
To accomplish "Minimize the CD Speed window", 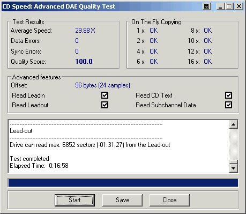I will pyautogui.click(x=220, y=6).
